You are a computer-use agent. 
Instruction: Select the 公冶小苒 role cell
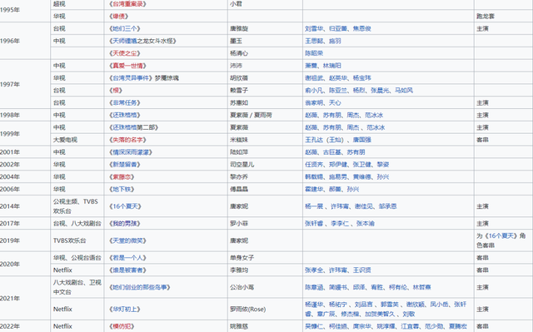(265, 288)
